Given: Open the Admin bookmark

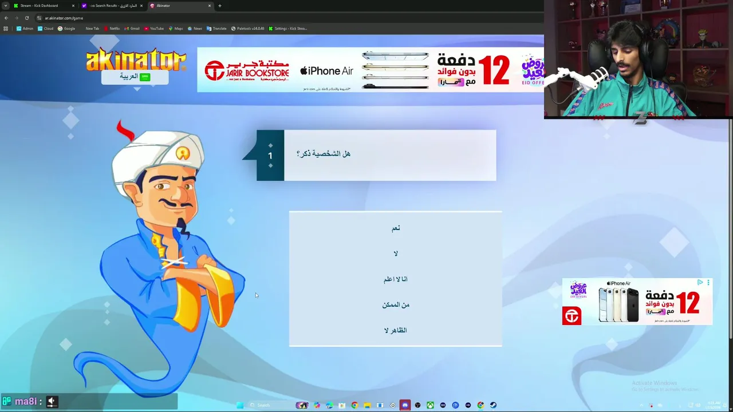Looking at the screenshot, I should [25, 29].
